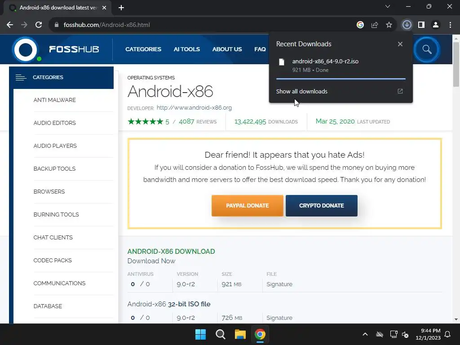View site info via the lock icon
Screen dimensions: 460x345
(57, 25)
